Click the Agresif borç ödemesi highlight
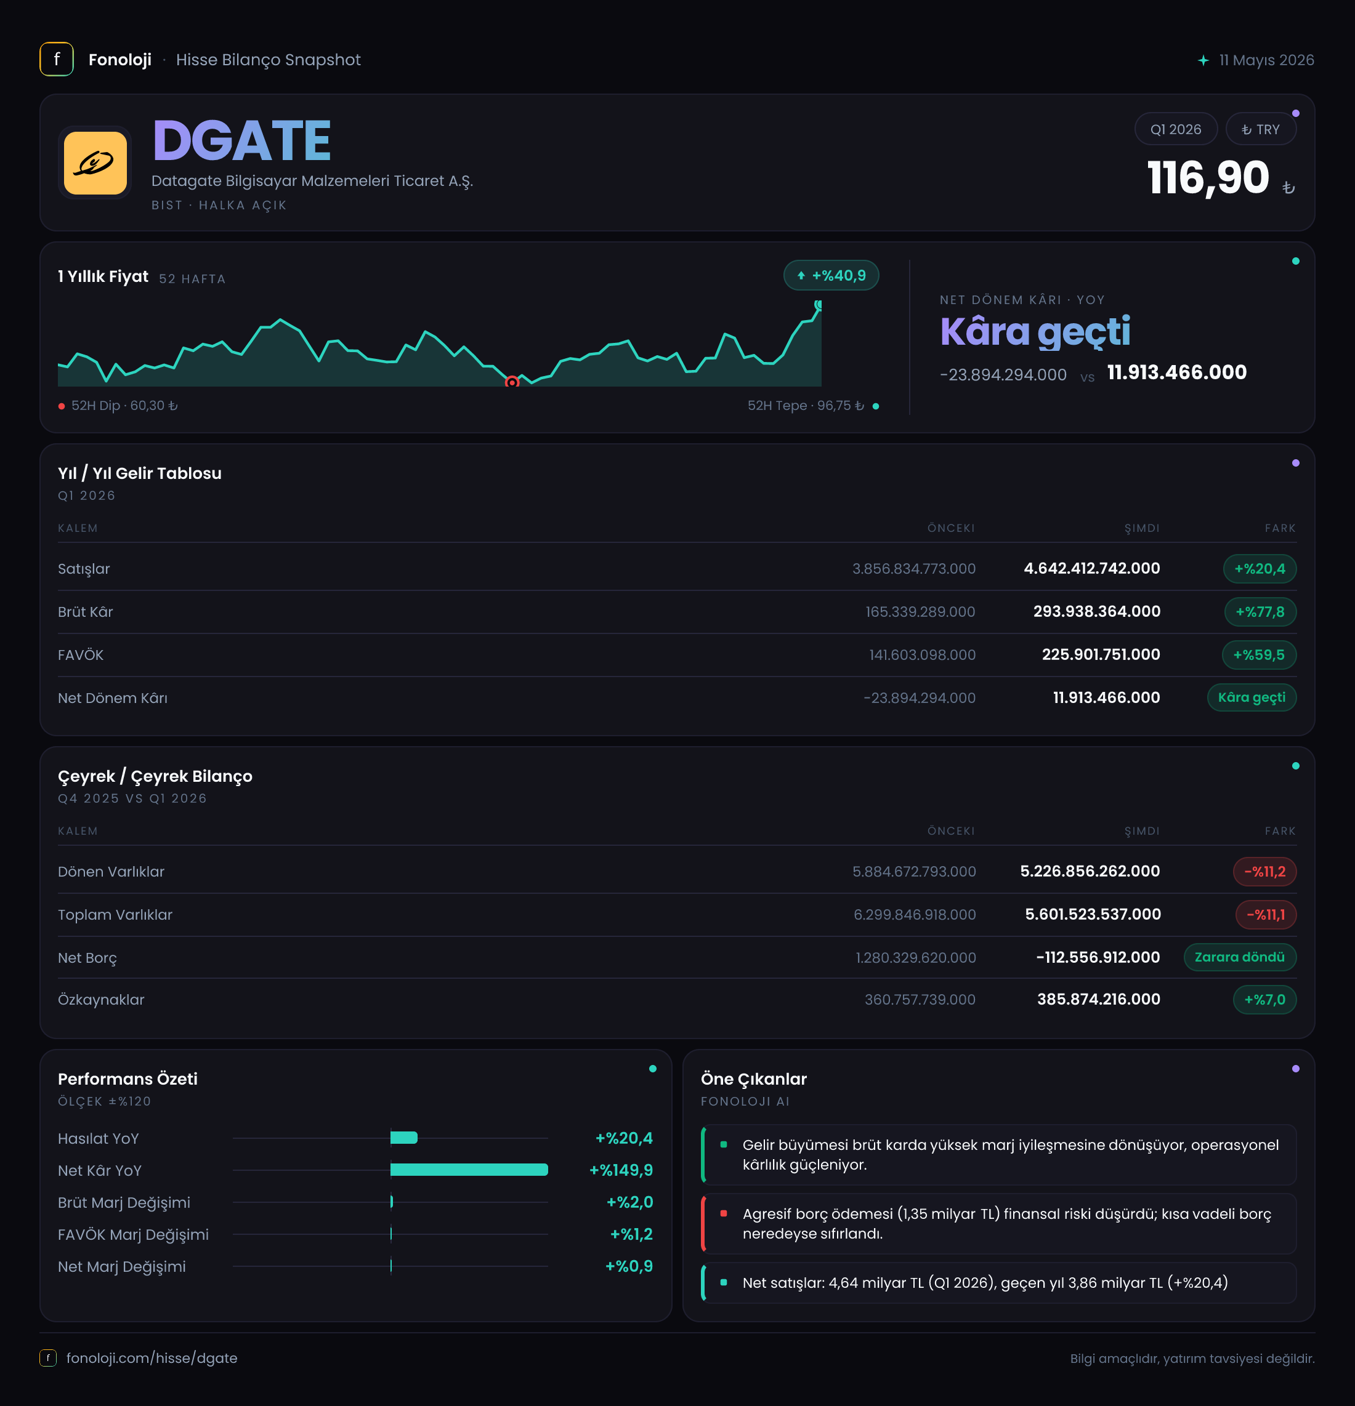Screen dimensions: 1355x1406 click(x=999, y=1224)
